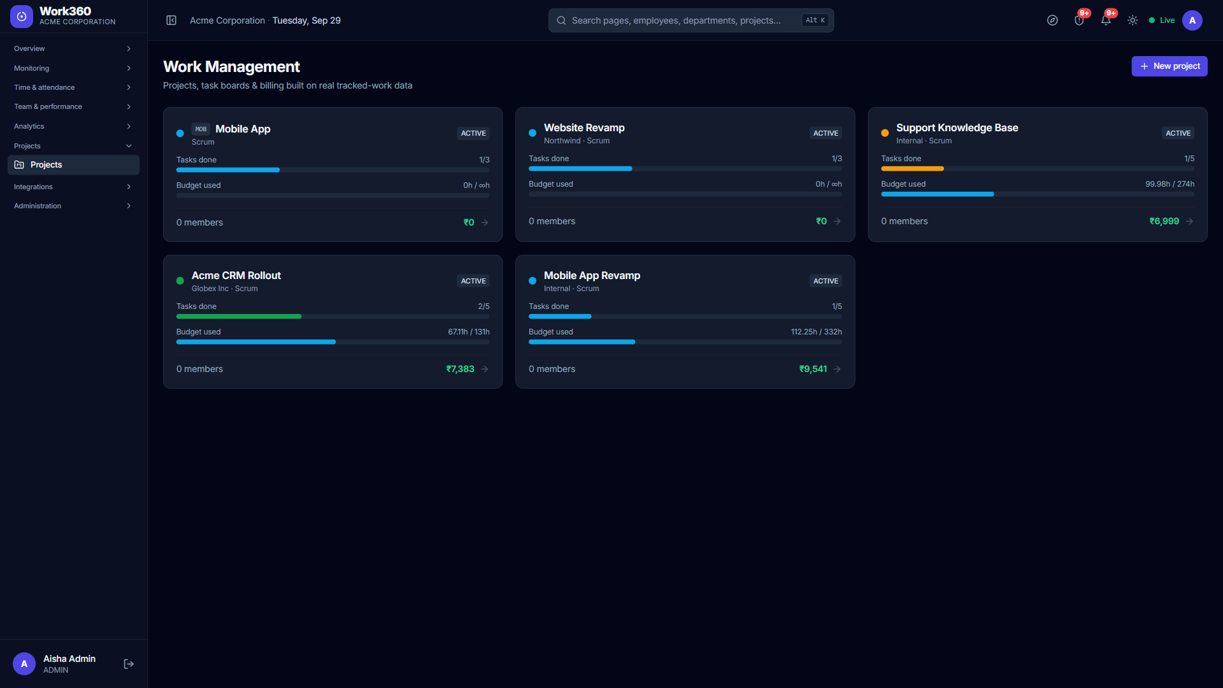Toggle the light/dark theme sun icon
The width and height of the screenshot is (1223, 688).
[1133, 20]
